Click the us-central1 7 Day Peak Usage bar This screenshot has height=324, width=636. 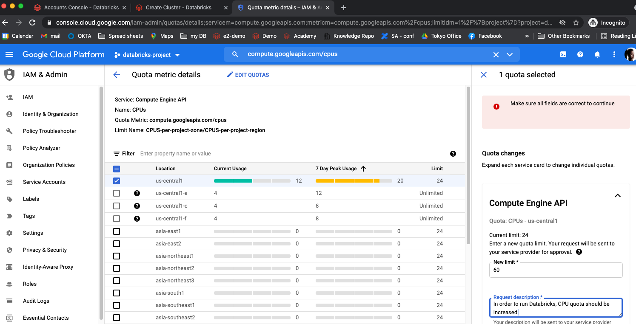click(354, 181)
